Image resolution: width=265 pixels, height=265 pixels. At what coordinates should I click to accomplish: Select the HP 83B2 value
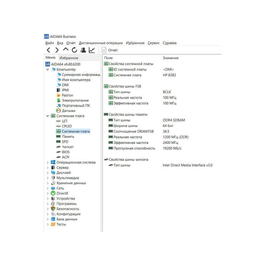[169, 75]
